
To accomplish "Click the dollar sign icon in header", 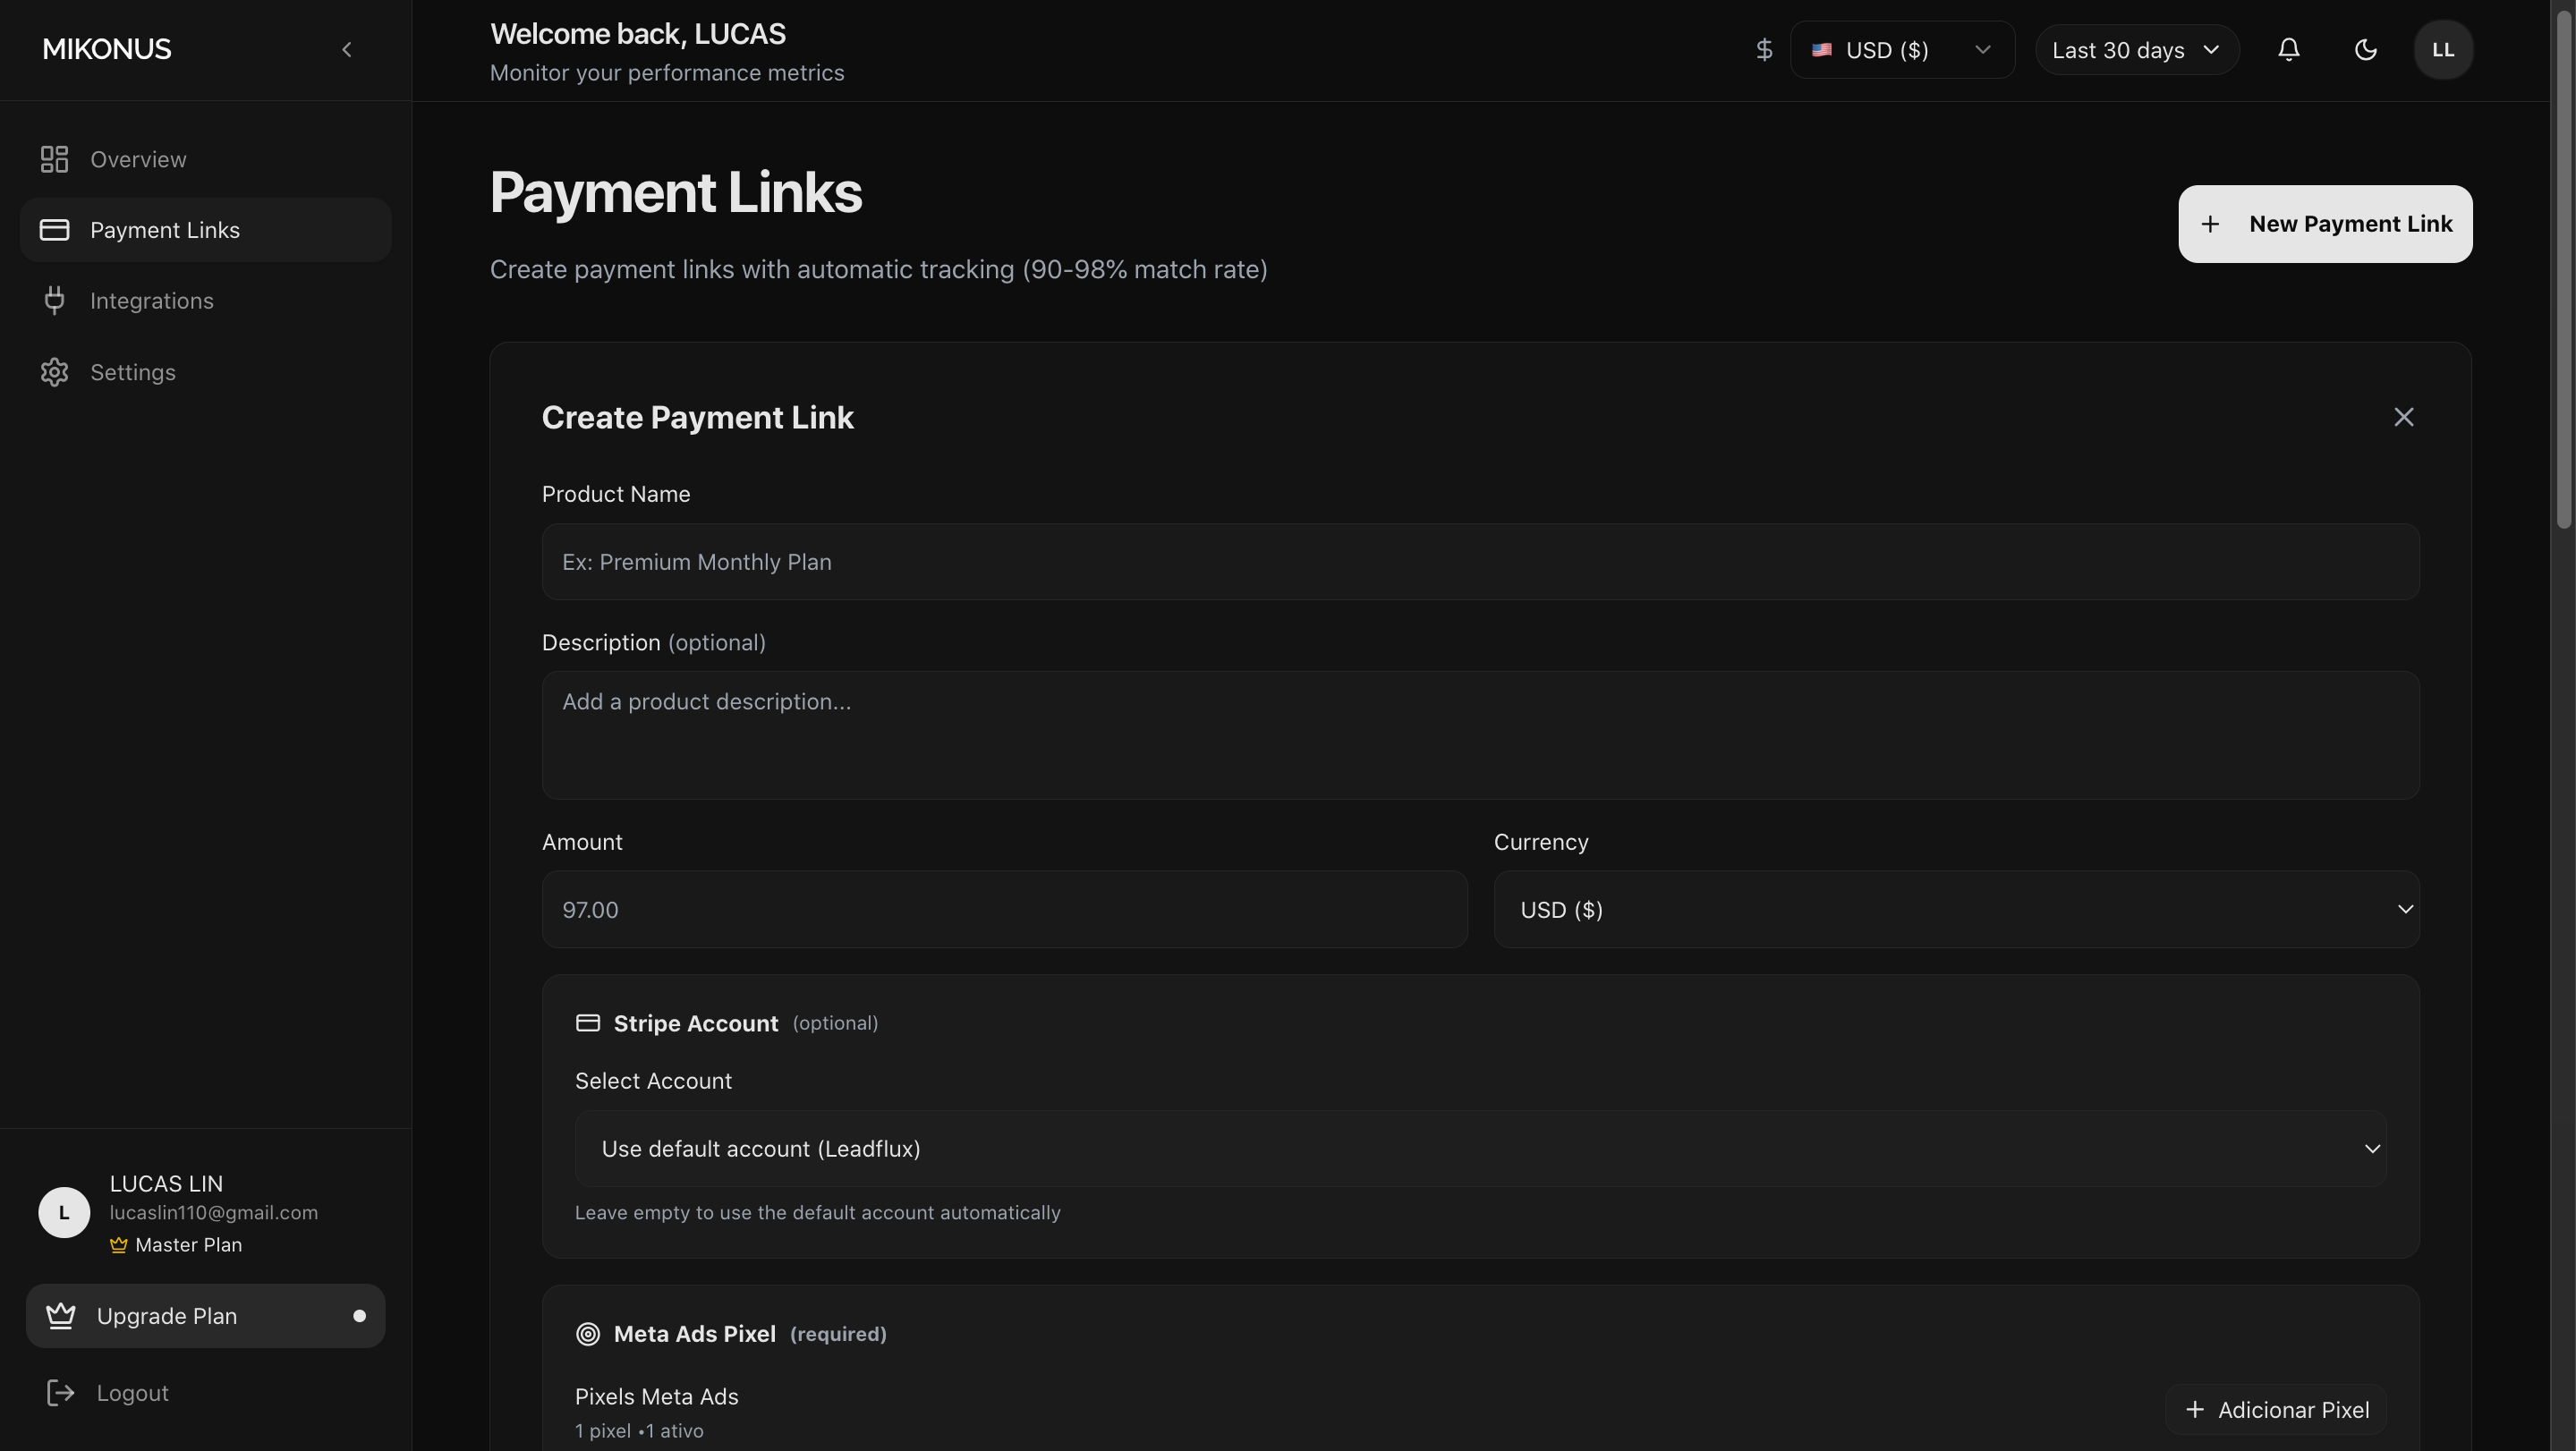I will 1764,50.
